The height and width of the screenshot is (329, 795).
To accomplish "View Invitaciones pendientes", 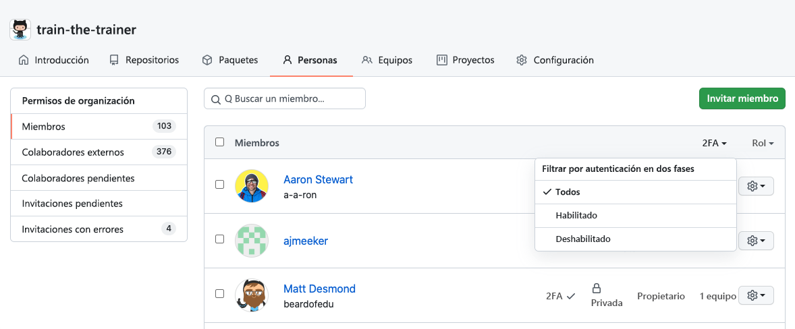I will pos(99,204).
